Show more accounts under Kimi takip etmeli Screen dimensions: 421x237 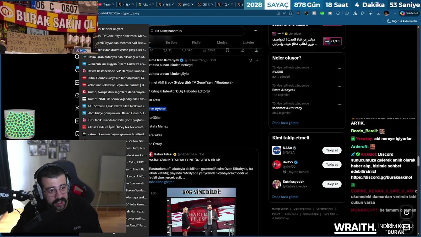285,197
